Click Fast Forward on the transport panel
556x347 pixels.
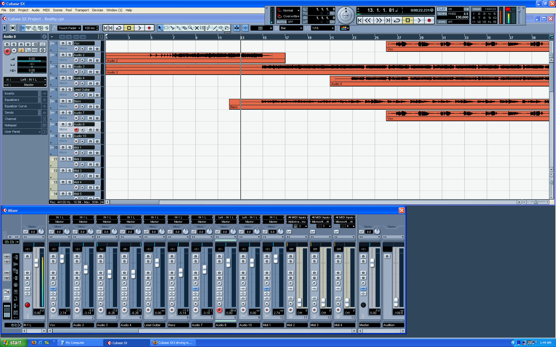378,20
